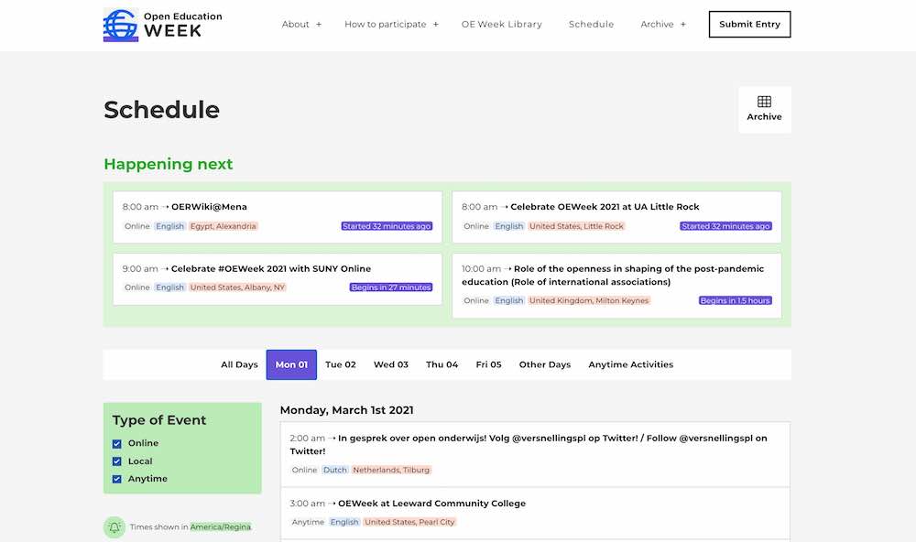Viewport: 916px width, 542px height.
Task: Switch to the Thu 04 tab
Action: [442, 364]
